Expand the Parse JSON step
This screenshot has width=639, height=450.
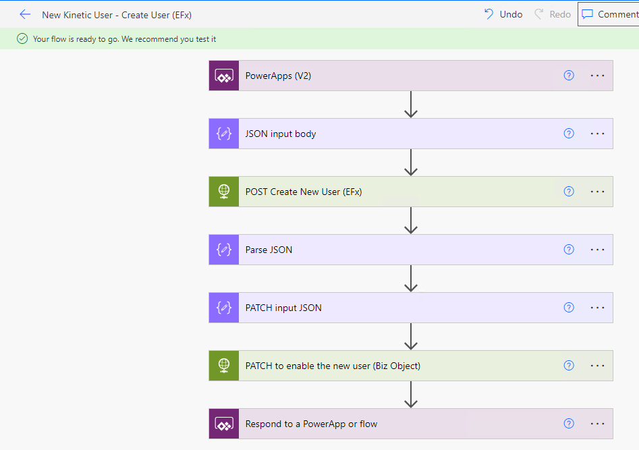(411, 250)
